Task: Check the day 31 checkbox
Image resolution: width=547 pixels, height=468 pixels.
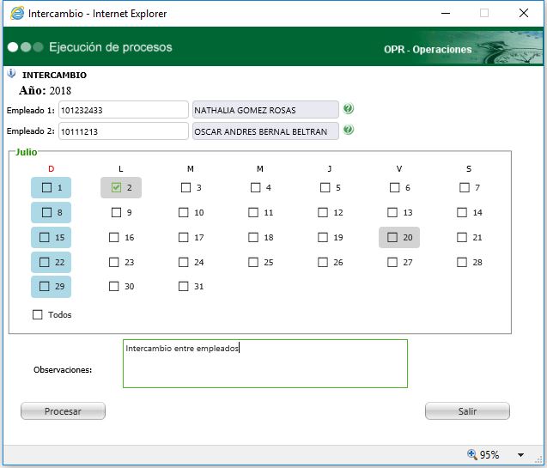Action: pyautogui.click(x=184, y=286)
